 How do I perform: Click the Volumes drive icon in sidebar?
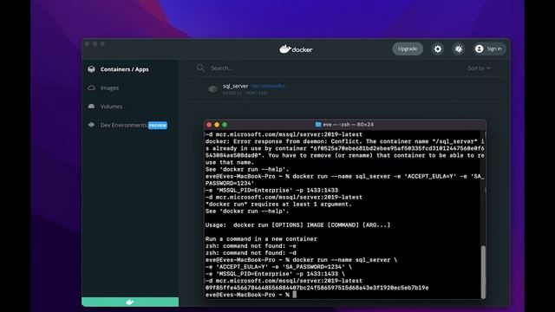(x=91, y=107)
